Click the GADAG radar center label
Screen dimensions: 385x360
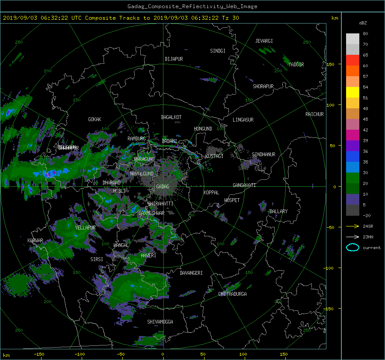pos(163,187)
